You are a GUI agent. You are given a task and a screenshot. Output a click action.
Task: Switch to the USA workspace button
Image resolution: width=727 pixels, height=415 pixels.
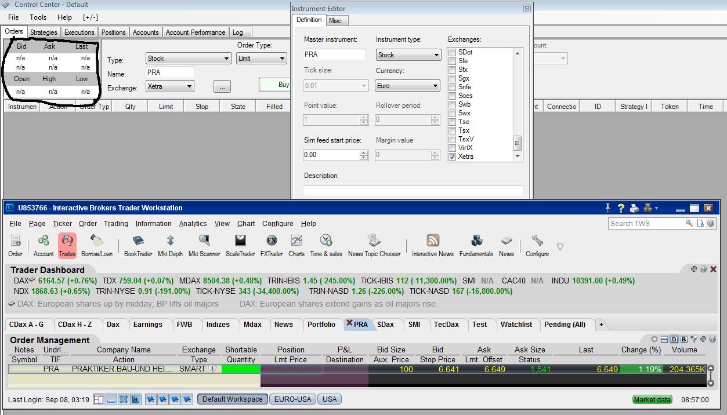tap(330, 399)
